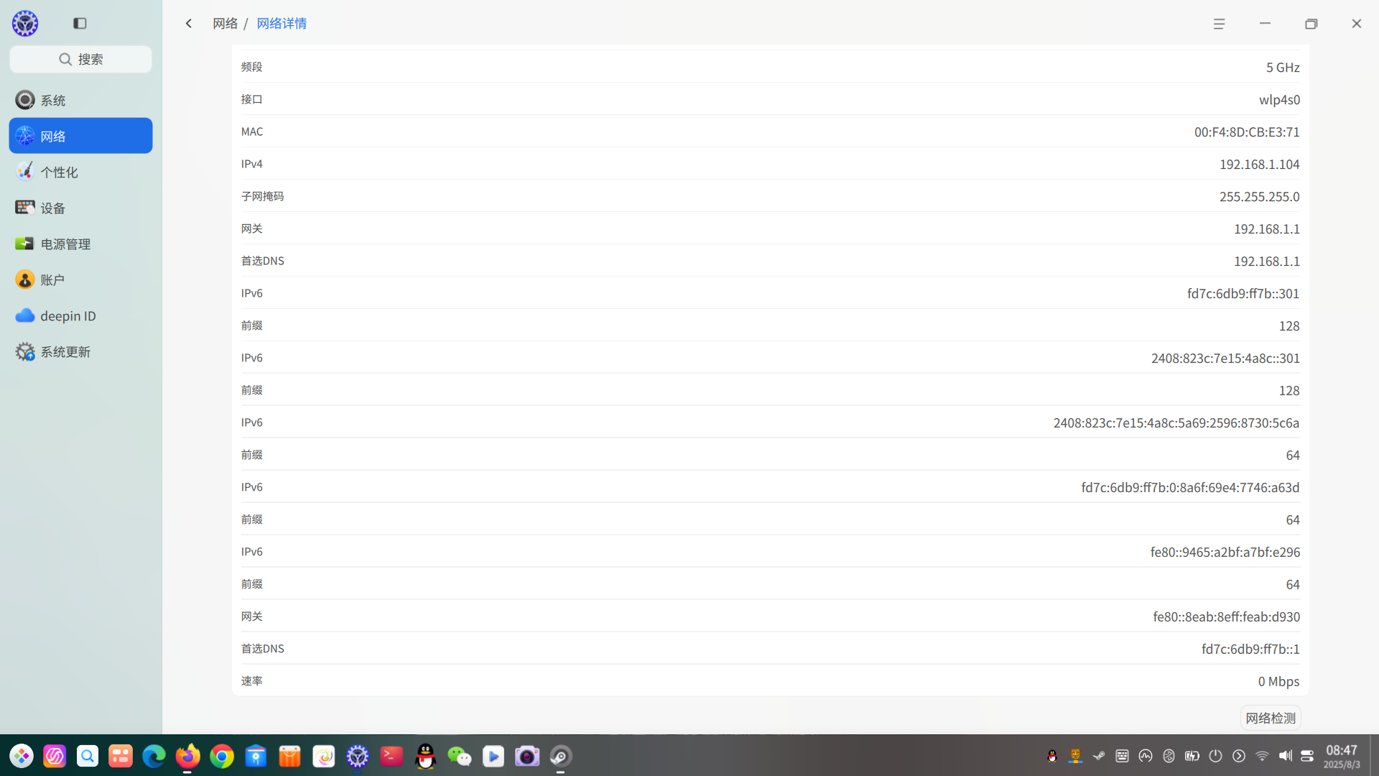Open the QQ penguin in the dock
The width and height of the screenshot is (1379, 776).
(x=426, y=756)
